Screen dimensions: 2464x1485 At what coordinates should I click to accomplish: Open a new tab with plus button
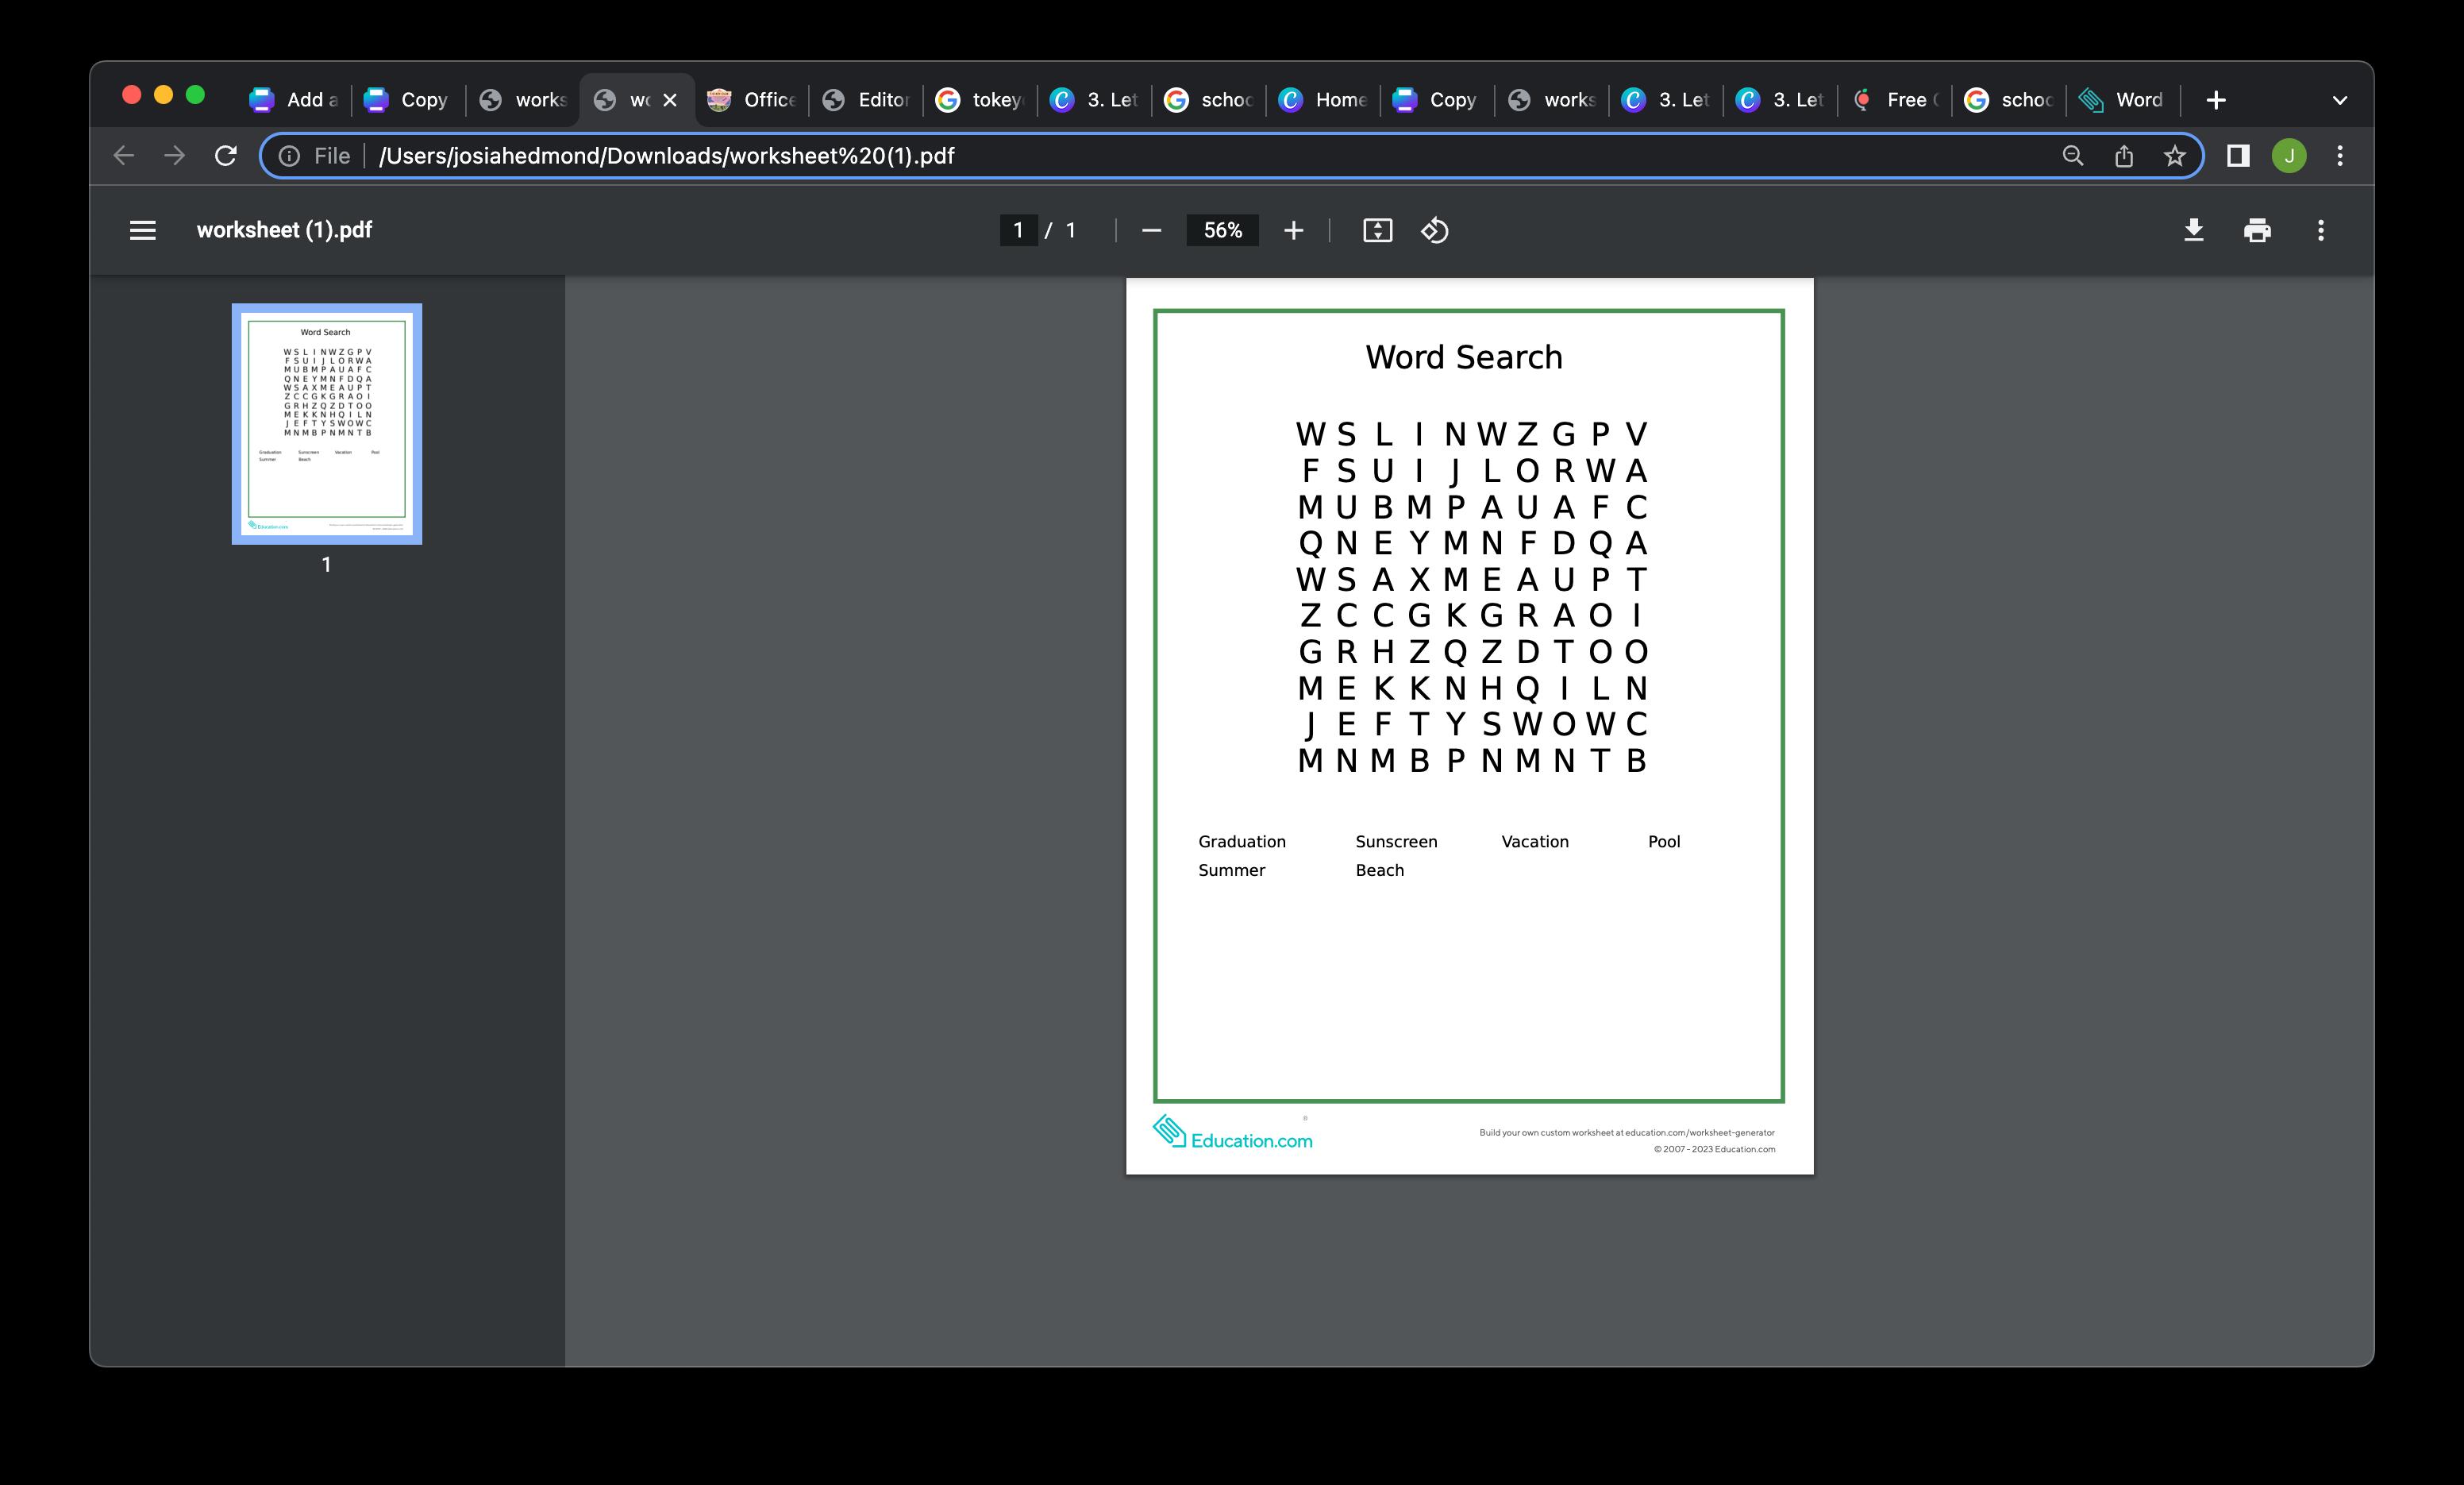(2216, 100)
